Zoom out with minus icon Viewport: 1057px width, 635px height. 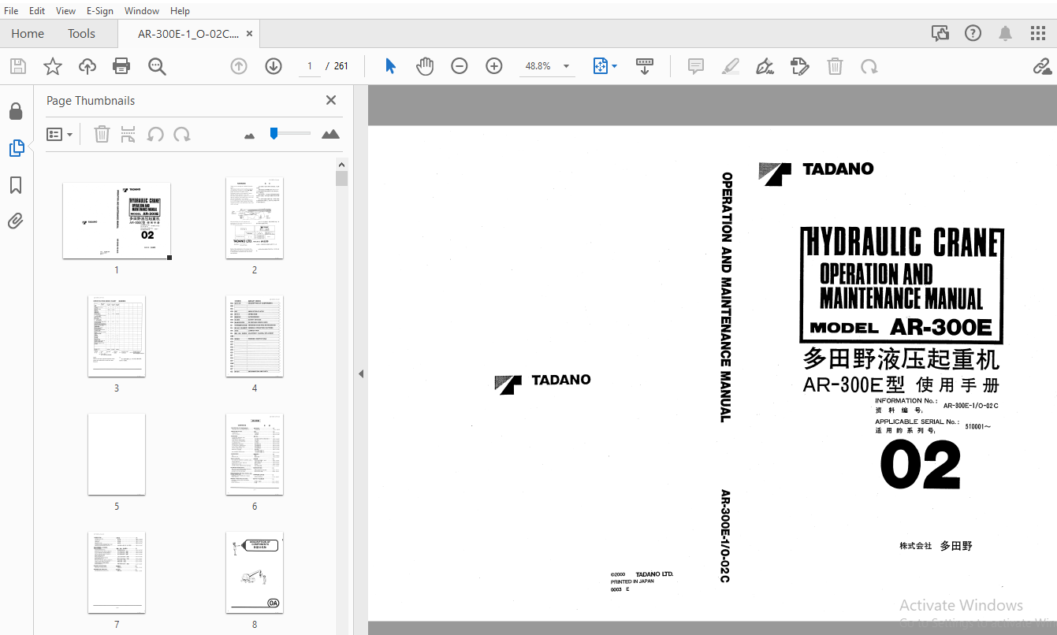click(460, 66)
